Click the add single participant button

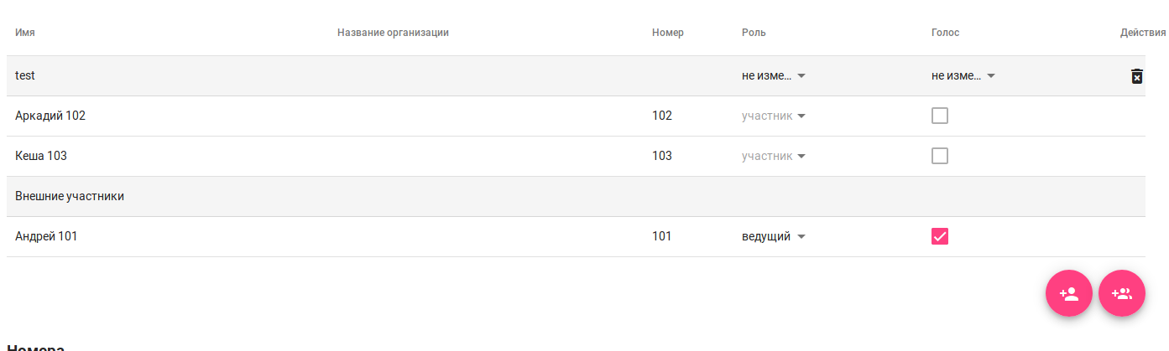(1068, 294)
